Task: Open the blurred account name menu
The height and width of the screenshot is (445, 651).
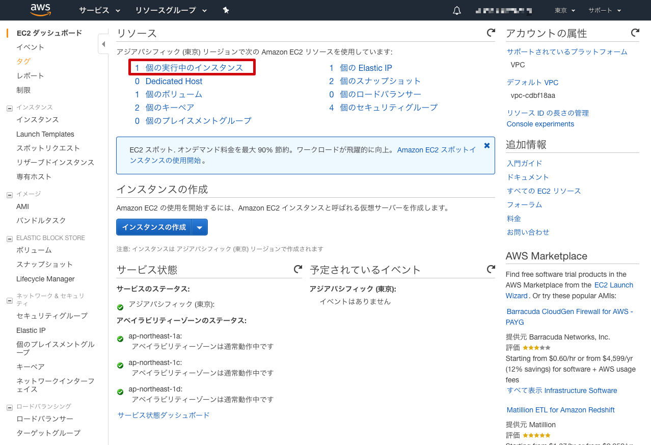Action: pyautogui.click(x=503, y=10)
